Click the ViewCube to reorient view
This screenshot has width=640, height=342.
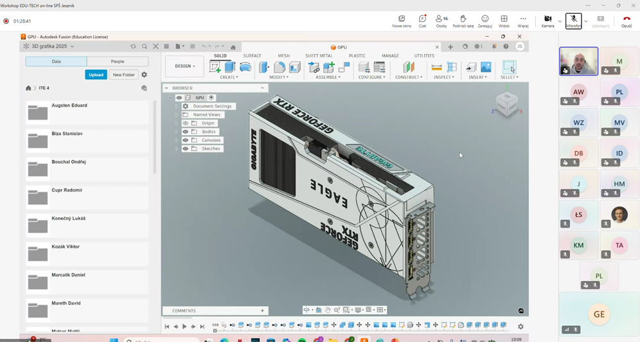point(507,104)
